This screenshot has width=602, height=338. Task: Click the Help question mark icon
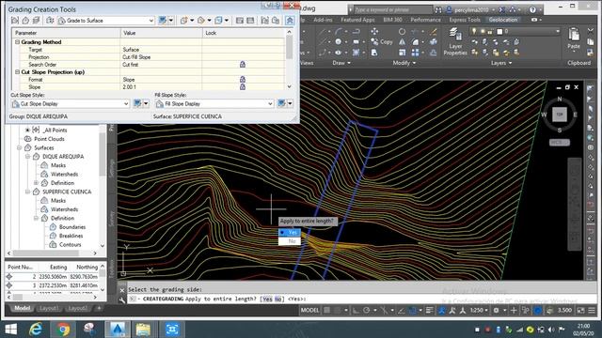point(532,9)
